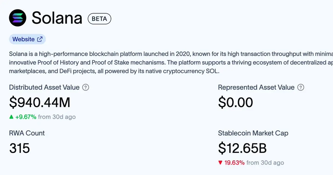Click the green up-triangle change indicator
Image resolution: width=333 pixels, height=175 pixels.
point(11,117)
